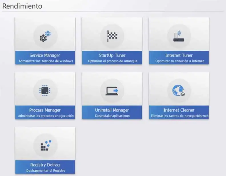Open Internet Tuner via its blue label

179,58
